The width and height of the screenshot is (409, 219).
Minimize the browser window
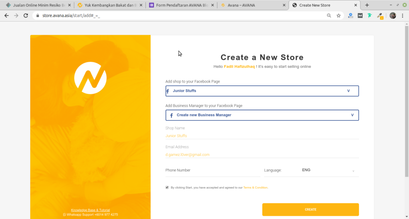coord(391,5)
